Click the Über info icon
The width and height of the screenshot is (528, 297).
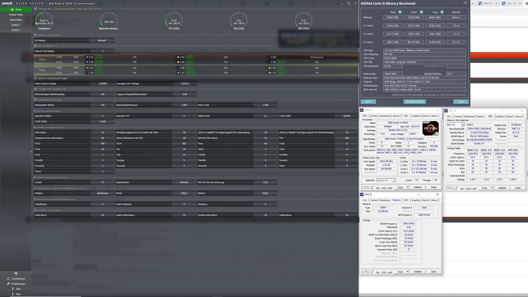pos(13,294)
